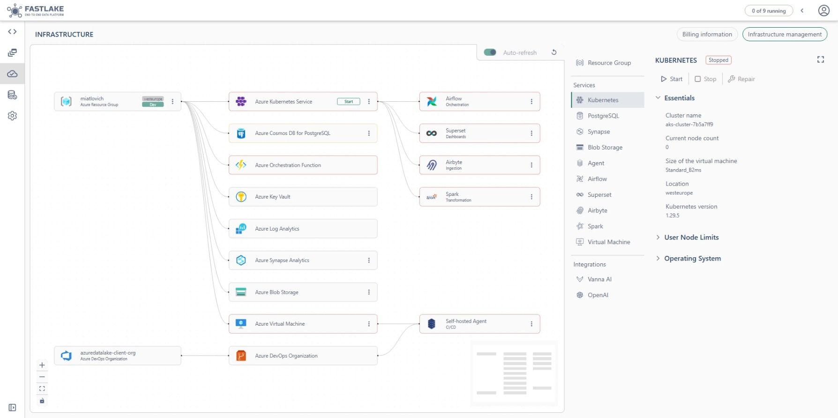
Task: Click the cluster name aks-cluster-7b5a7ff9
Action: pyautogui.click(x=689, y=125)
